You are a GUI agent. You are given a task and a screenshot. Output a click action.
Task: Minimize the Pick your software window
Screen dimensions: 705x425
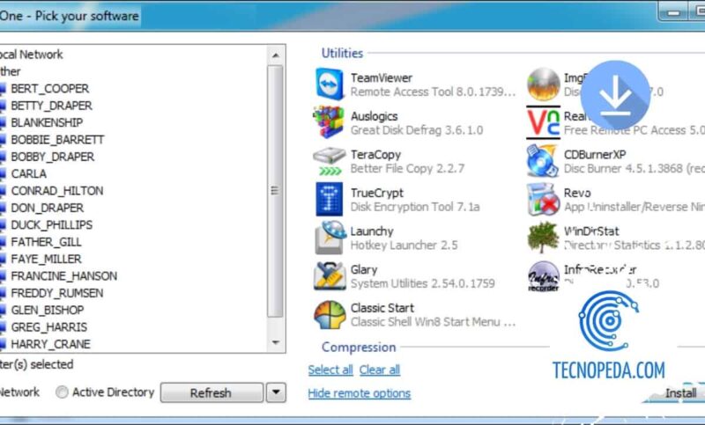pos(673,13)
